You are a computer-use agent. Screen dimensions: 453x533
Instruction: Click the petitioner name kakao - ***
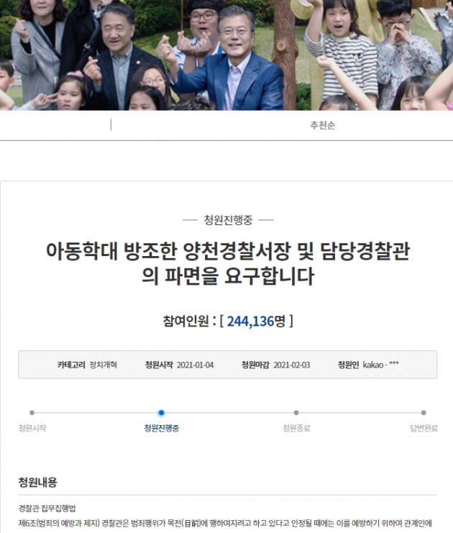[x=380, y=365]
